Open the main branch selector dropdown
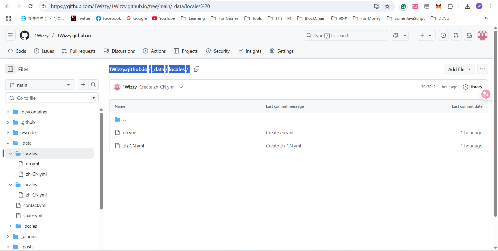This screenshot has height=251, width=498. [x=40, y=85]
